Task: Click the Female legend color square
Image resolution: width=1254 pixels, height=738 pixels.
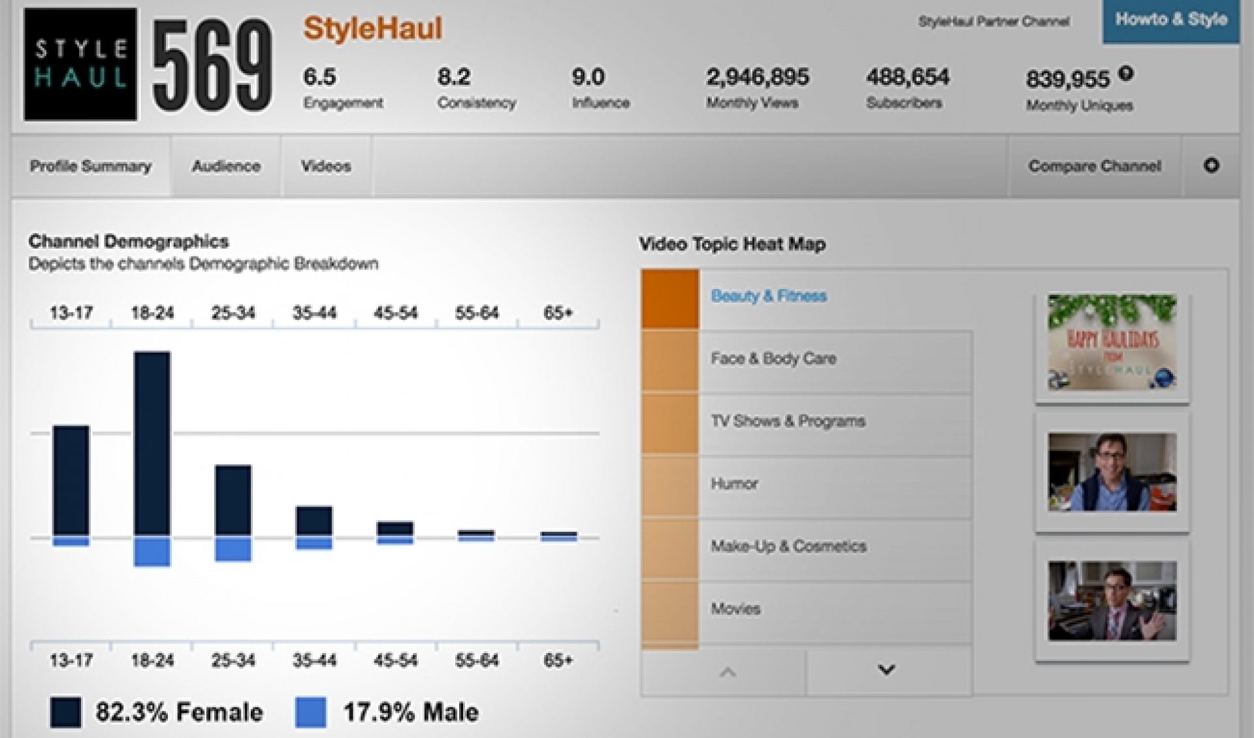Action: point(64,711)
